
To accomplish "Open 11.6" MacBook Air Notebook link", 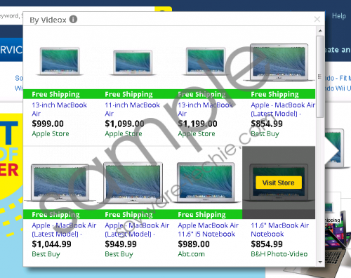I will pyautogui.click(x=279, y=230).
